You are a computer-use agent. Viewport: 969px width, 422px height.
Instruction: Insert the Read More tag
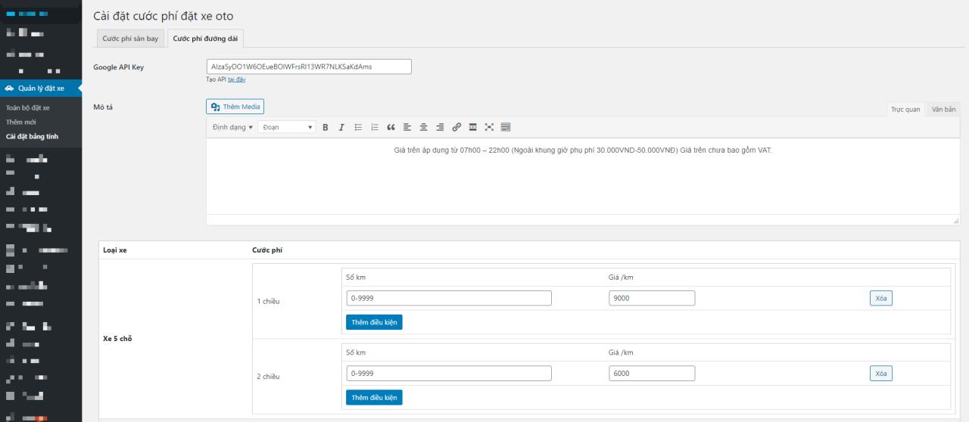tap(473, 127)
